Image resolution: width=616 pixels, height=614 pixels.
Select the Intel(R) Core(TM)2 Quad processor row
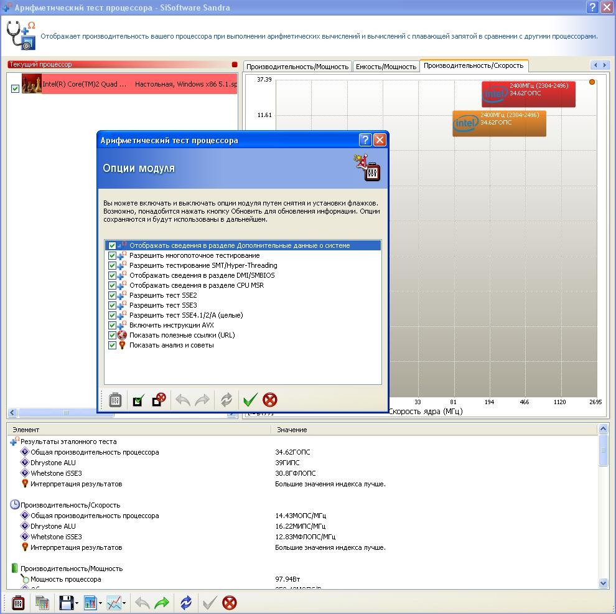click(x=129, y=83)
